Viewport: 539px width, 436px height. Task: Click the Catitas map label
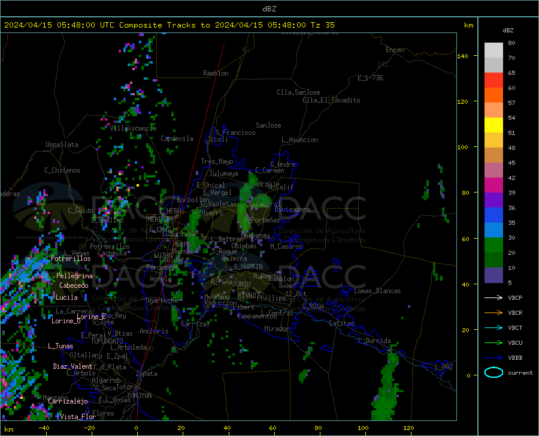coord(342,323)
